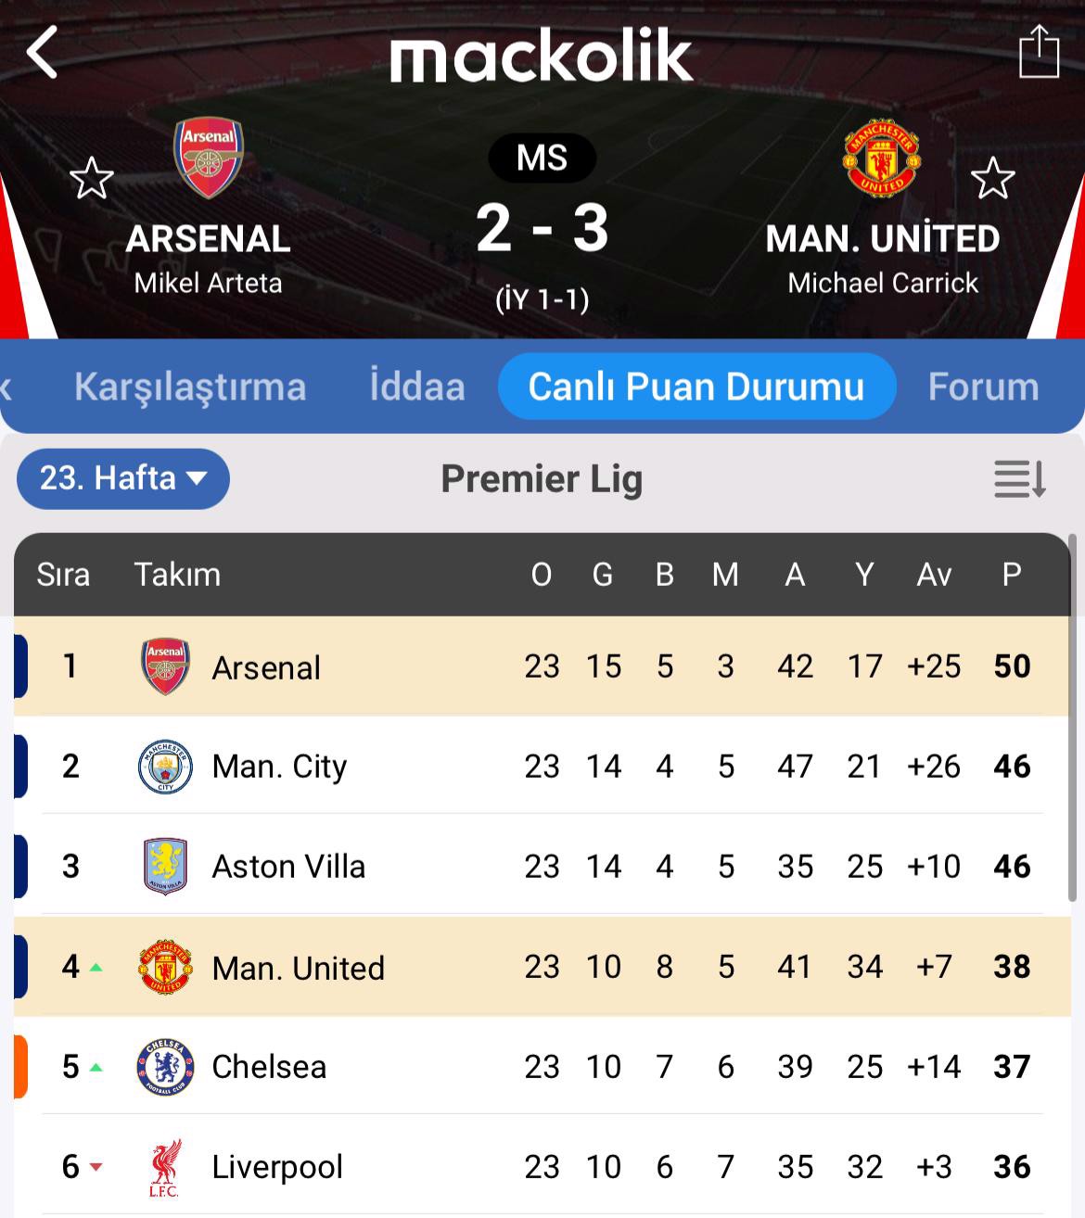Viewport: 1085px width, 1218px height.
Task: Tap the back arrow icon
Action: point(43,52)
